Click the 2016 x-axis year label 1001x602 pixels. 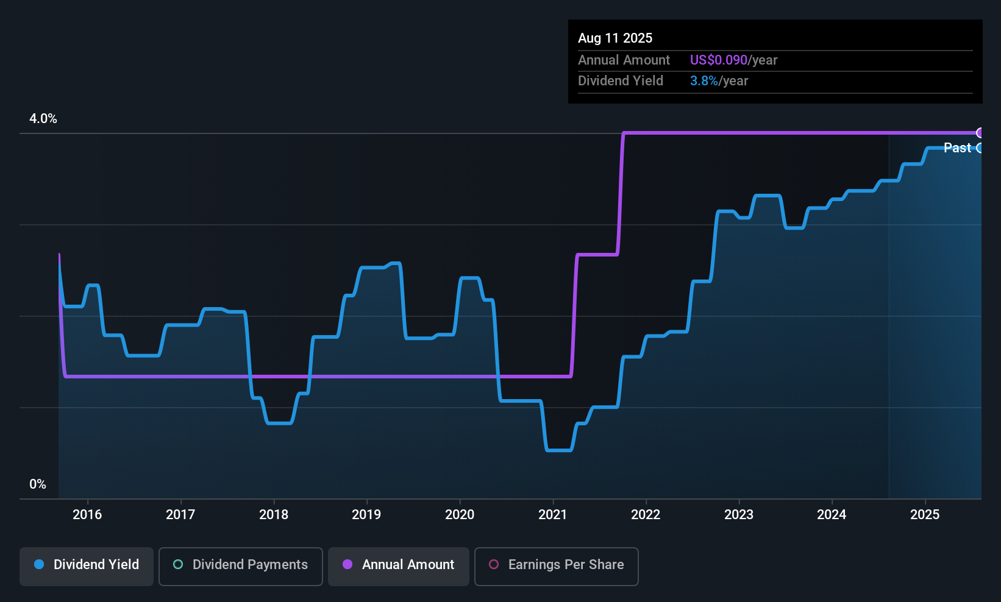click(x=87, y=514)
